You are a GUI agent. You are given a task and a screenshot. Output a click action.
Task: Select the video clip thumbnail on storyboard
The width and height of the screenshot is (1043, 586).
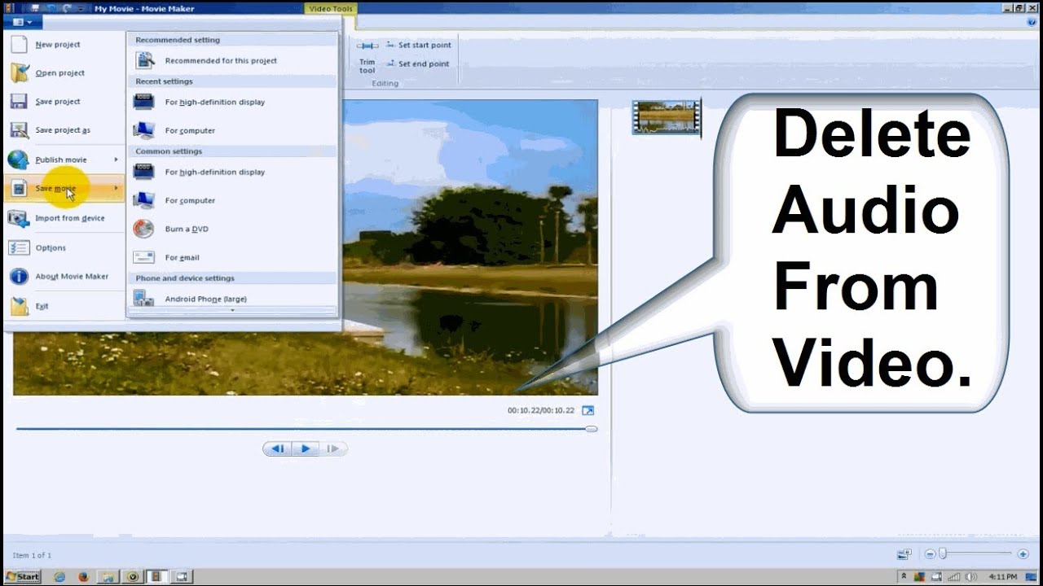pyautogui.click(x=667, y=118)
